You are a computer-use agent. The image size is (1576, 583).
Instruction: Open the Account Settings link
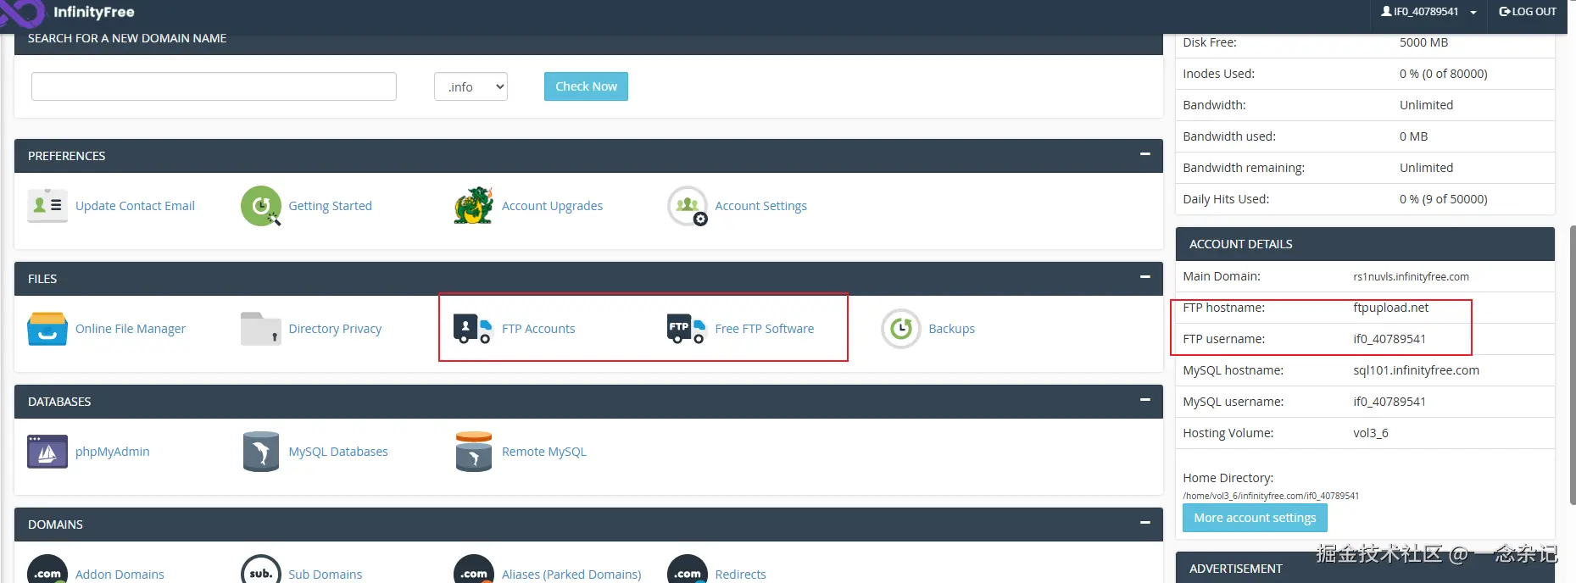[x=760, y=206]
